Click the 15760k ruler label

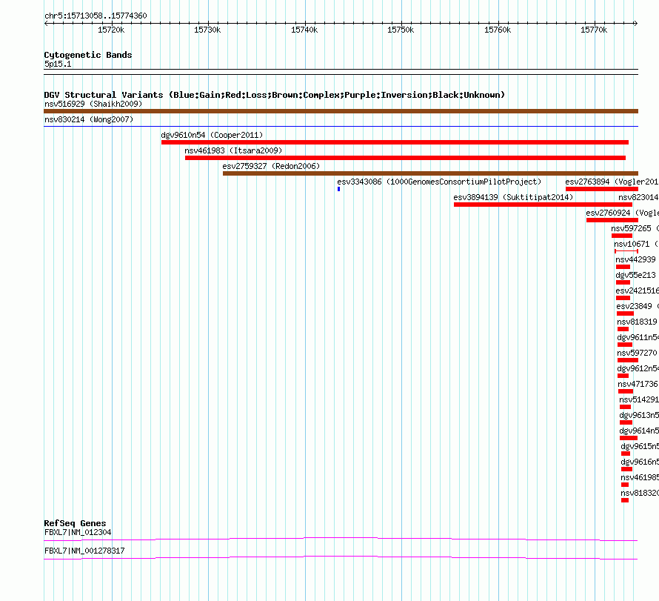pos(498,30)
